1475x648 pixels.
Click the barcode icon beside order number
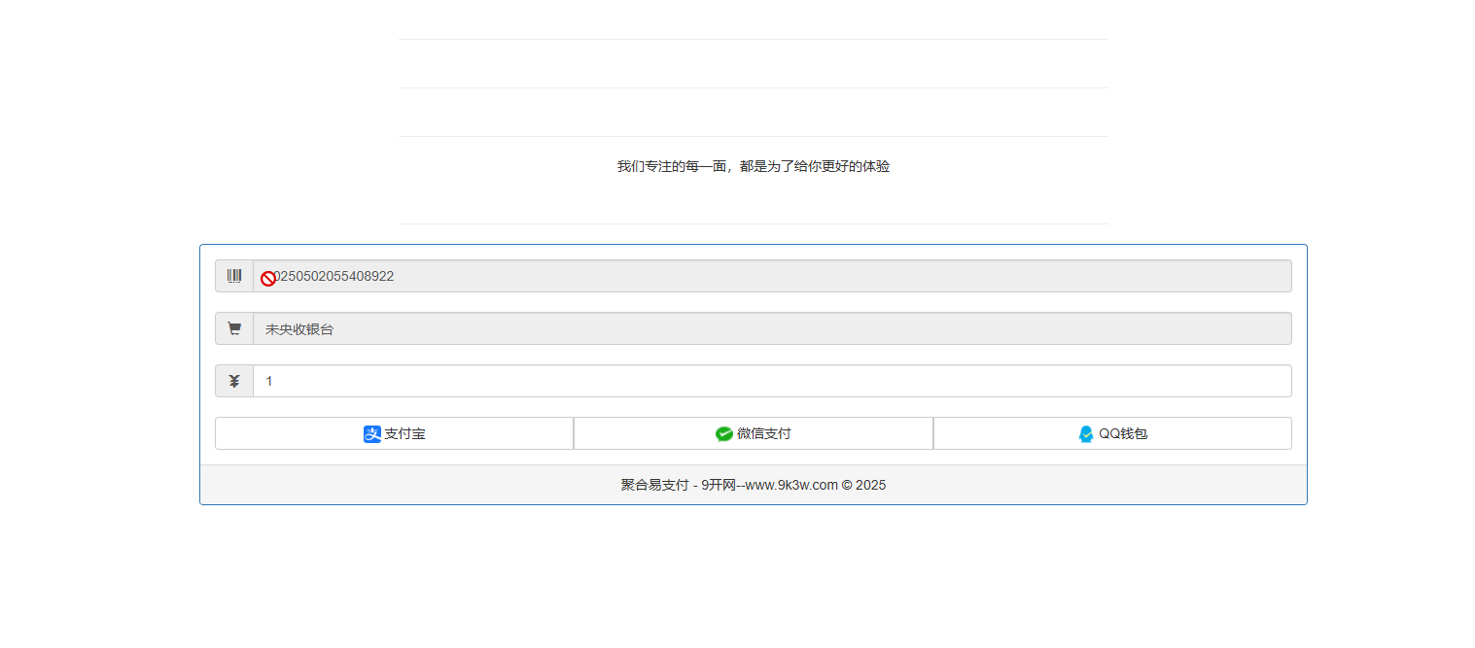click(234, 276)
